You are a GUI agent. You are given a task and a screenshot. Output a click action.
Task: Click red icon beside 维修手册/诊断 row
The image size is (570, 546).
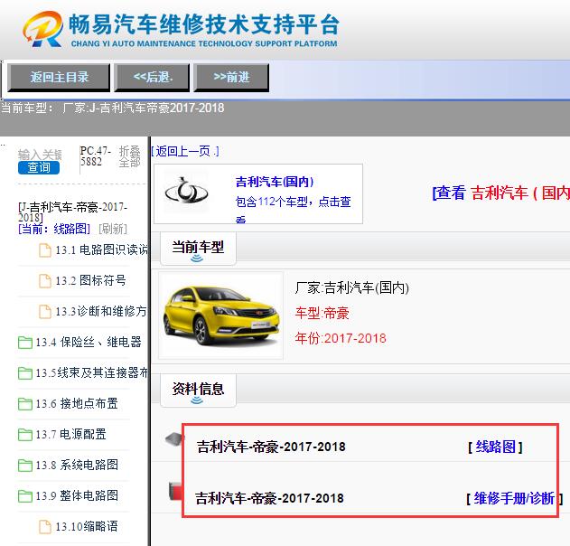175,491
